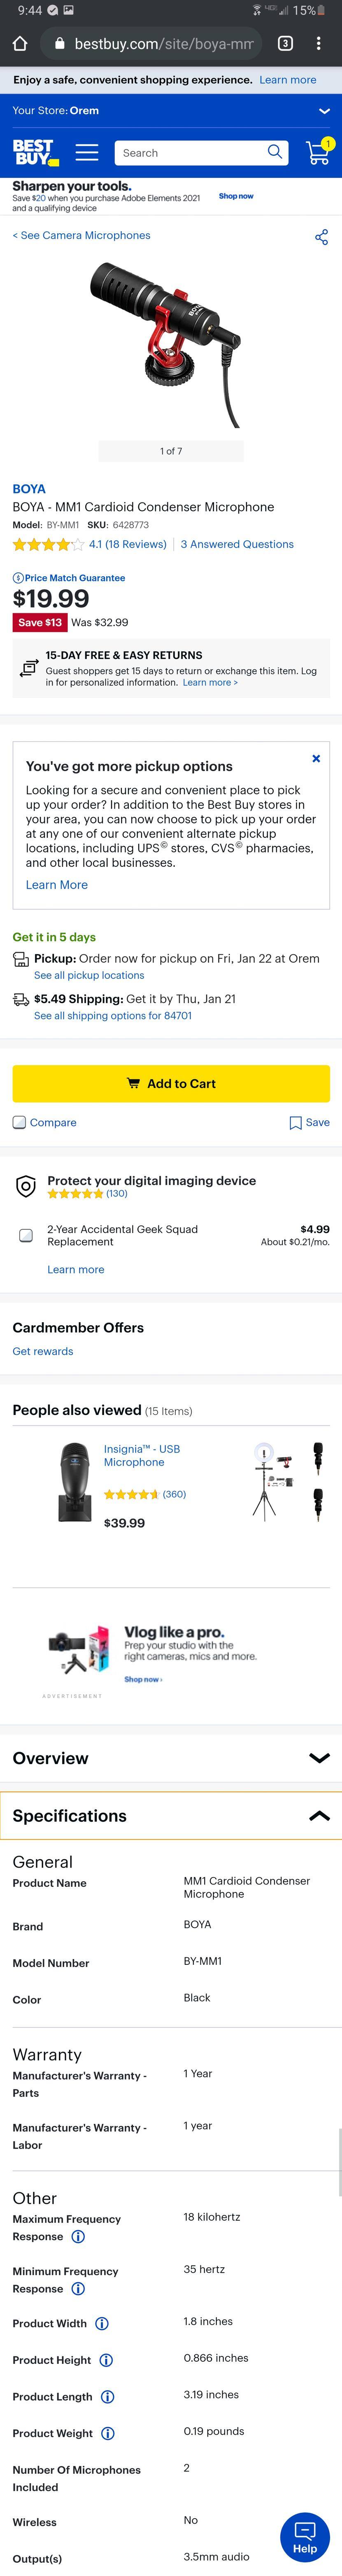Image resolution: width=342 pixels, height=2576 pixels.
Task: Open the 18 Reviews link
Action: 128,544
